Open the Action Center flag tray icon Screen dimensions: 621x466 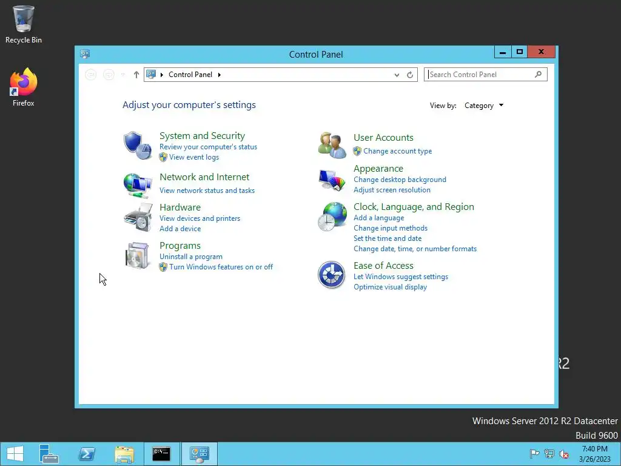pos(534,454)
